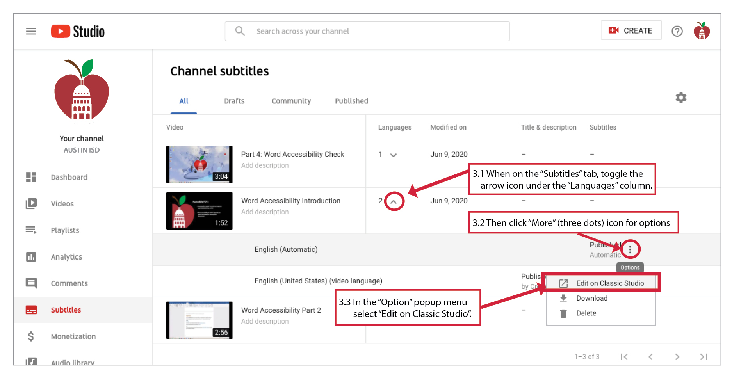The width and height of the screenshot is (732, 379).
Task: Switch to the Published tab
Action: coord(351,101)
